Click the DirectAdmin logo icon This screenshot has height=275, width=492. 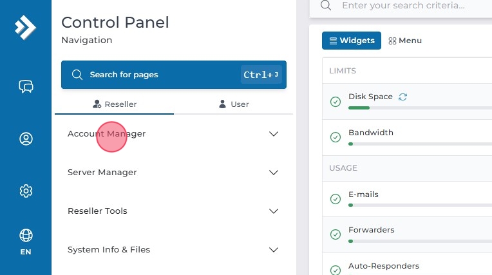click(25, 26)
